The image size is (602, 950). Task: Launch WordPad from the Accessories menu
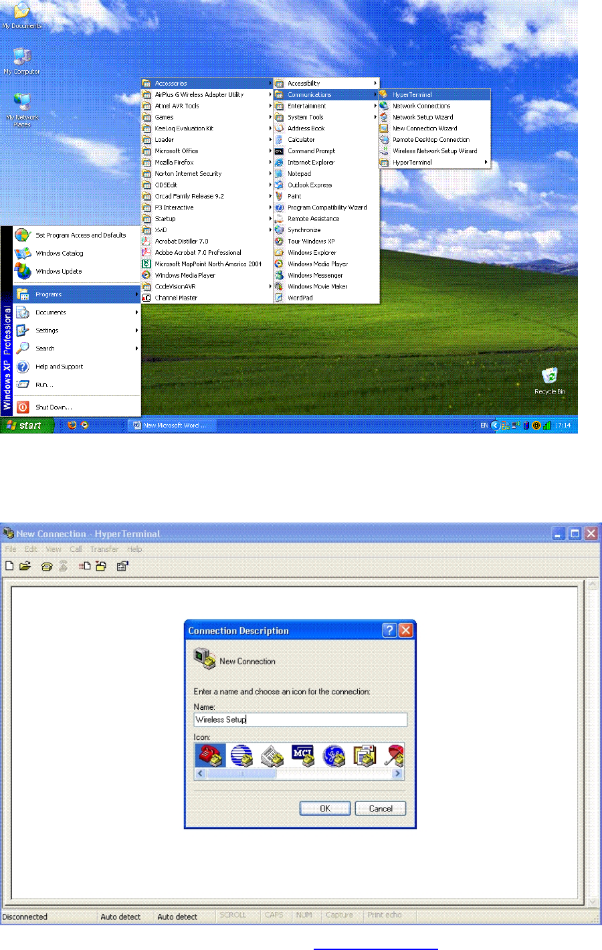tap(326, 298)
